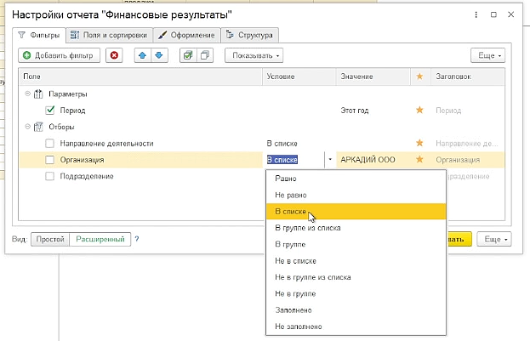Click the Поле column header
530x341 pixels.
[x=140, y=77]
